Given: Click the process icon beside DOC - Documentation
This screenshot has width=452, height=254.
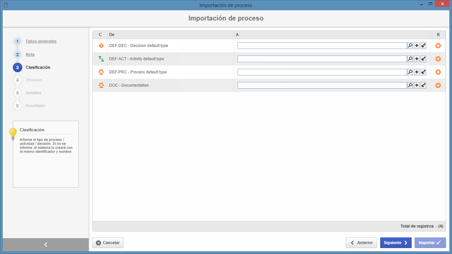Looking at the screenshot, I should 101,85.
